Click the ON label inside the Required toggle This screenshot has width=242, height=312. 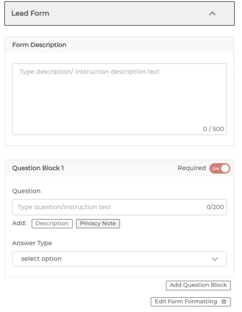coord(215,169)
